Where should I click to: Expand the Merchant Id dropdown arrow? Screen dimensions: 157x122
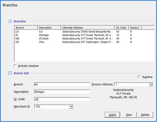(x=71, y=107)
